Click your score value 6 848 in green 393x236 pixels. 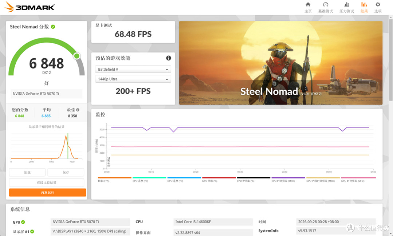(20, 116)
